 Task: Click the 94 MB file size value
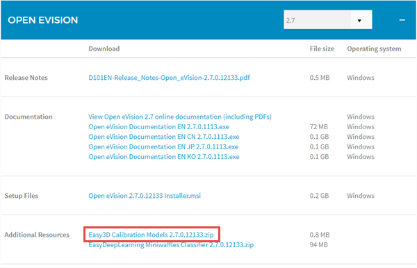click(x=318, y=245)
